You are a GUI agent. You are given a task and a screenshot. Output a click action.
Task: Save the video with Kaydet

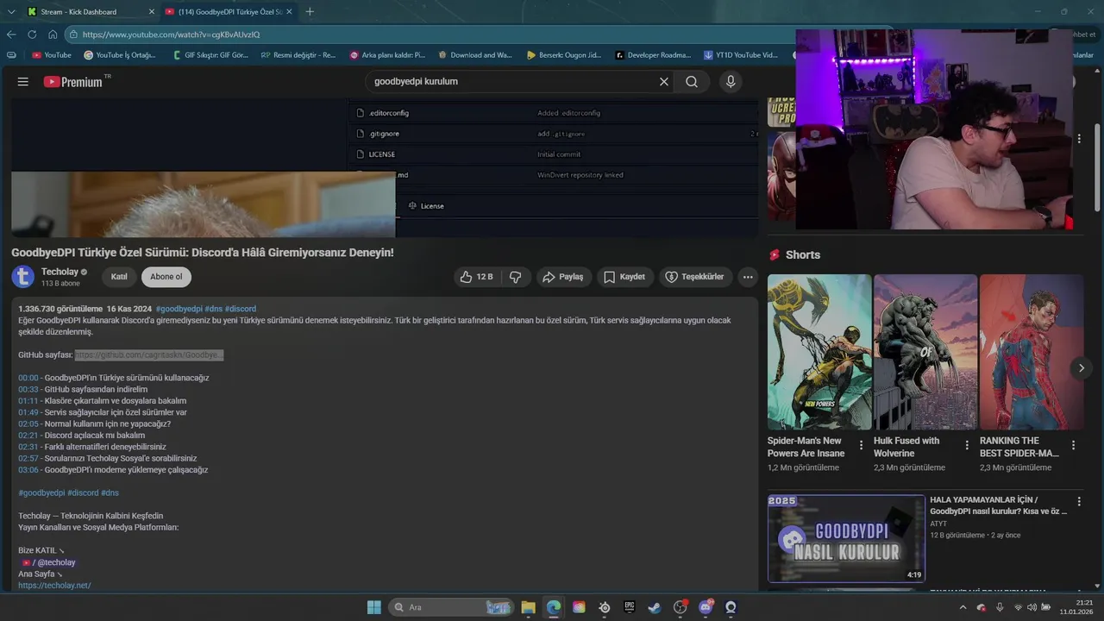624,277
